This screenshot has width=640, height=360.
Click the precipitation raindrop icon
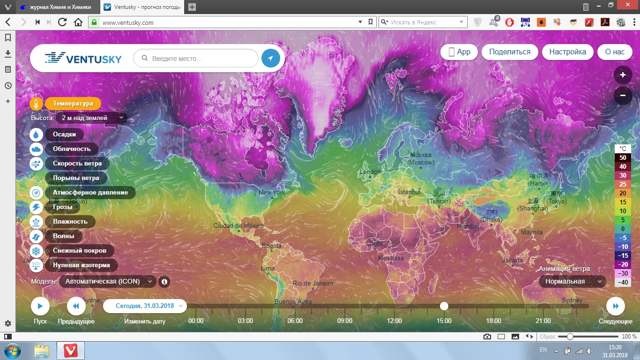(37, 135)
